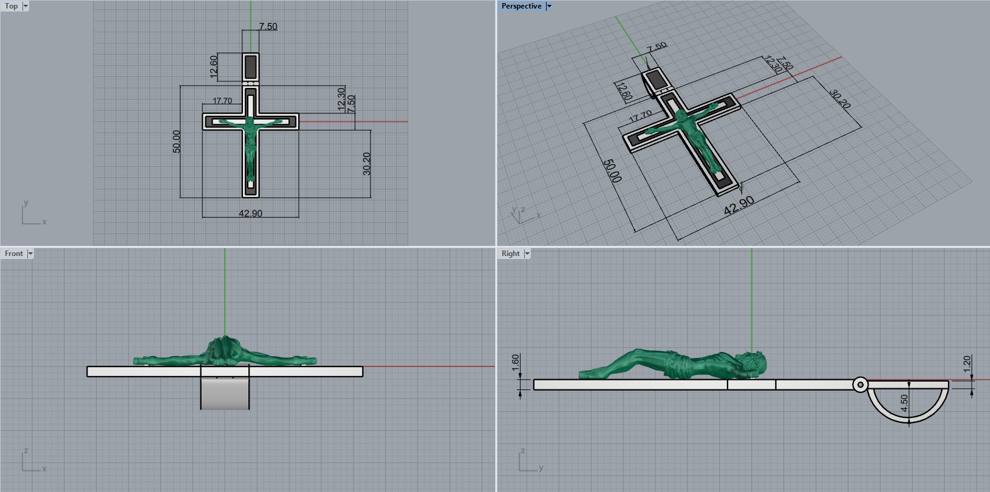
Task: Select the 30.20 dimension in Top view
Action: click(x=367, y=164)
